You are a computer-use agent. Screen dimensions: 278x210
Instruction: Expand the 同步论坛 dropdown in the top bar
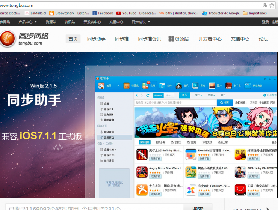click(x=141, y=22)
